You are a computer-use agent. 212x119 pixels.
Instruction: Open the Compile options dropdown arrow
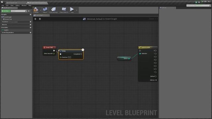[x=40, y=10]
